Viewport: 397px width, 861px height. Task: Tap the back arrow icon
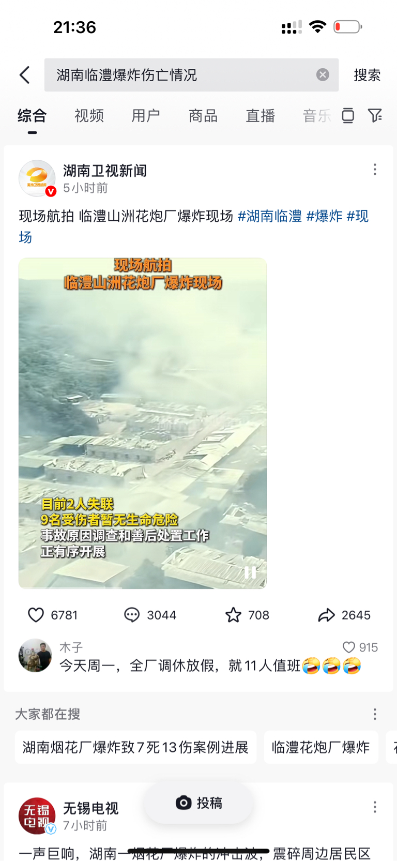pos(24,75)
